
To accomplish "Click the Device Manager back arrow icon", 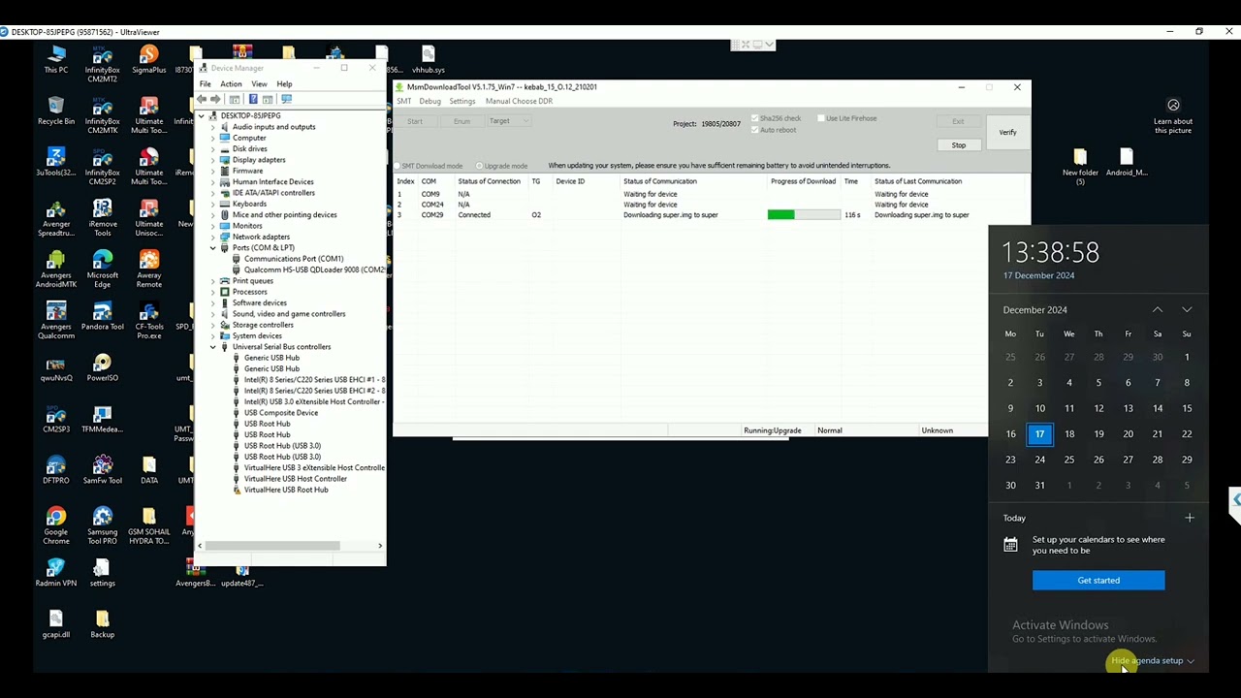I will 202,99.
